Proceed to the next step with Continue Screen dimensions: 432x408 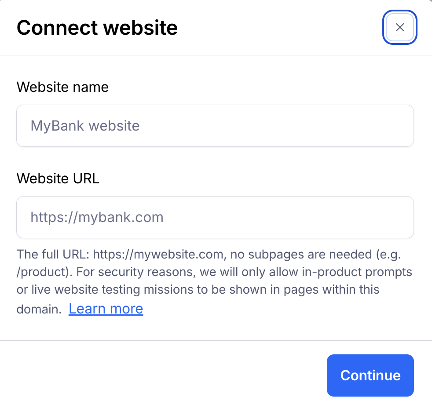click(370, 375)
